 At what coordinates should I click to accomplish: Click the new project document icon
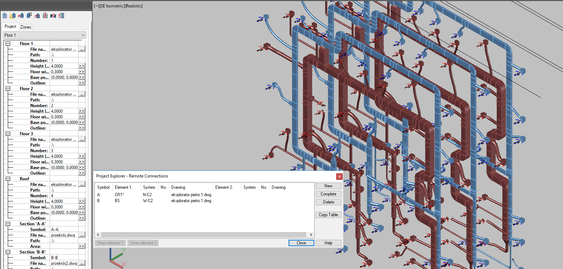[x=5, y=15]
